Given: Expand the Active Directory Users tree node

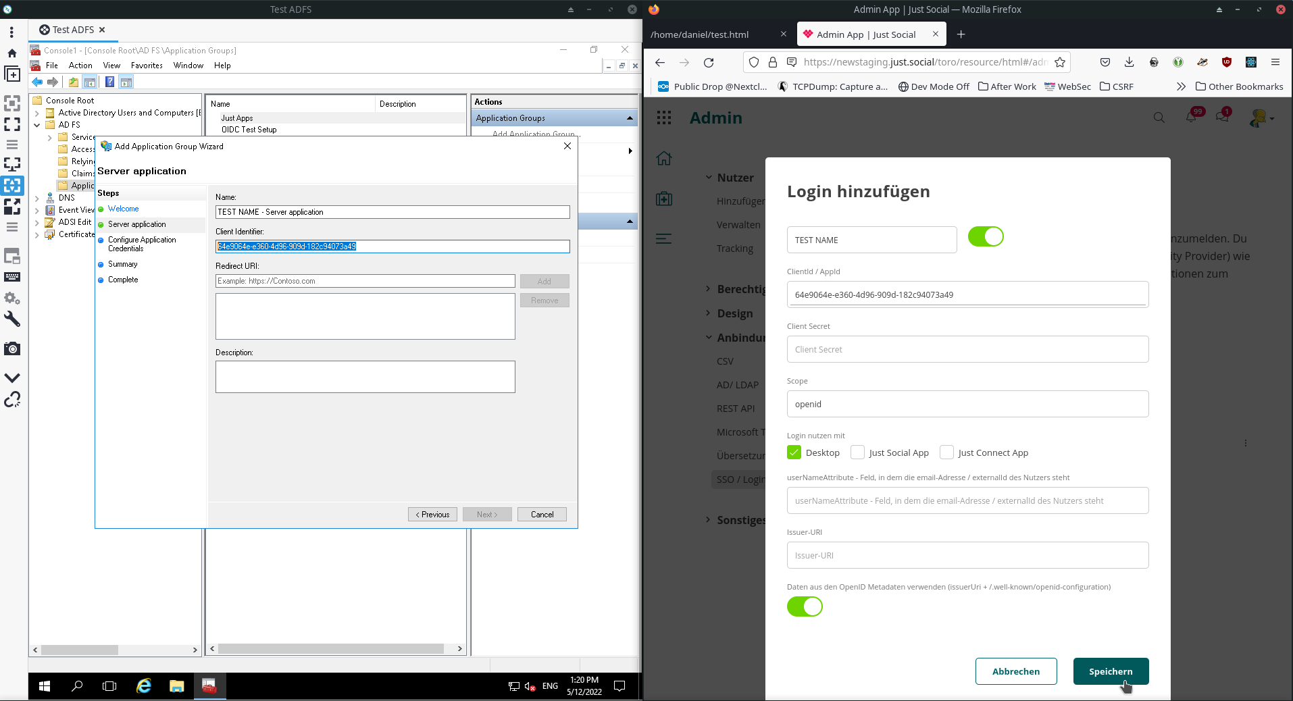Looking at the screenshot, I should (37, 113).
